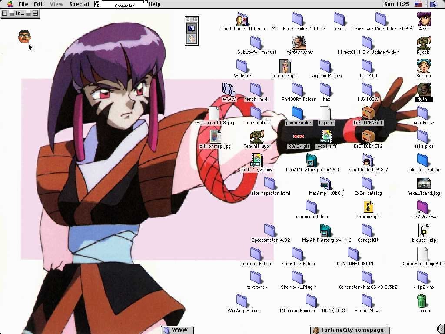Viewport: 445px width, 334px height.
Task: Select the DirectCD 1.0.4 Update folder
Action: click(367, 43)
